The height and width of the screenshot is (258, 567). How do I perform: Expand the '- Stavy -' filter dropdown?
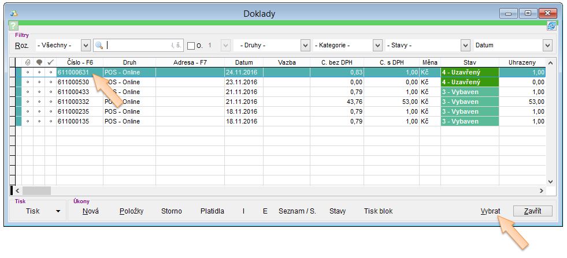point(465,45)
